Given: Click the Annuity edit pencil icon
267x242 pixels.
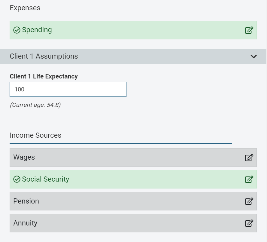Looking at the screenshot, I should click(249, 223).
